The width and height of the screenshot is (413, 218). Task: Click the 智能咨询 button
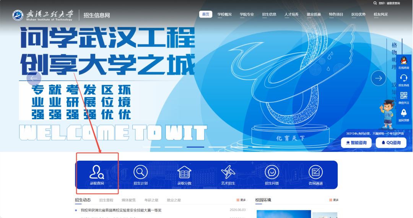point(356,143)
